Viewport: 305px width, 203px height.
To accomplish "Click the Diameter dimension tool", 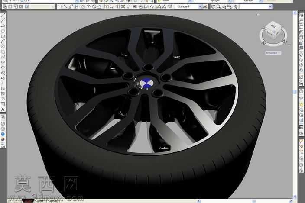I will pos(94,6).
